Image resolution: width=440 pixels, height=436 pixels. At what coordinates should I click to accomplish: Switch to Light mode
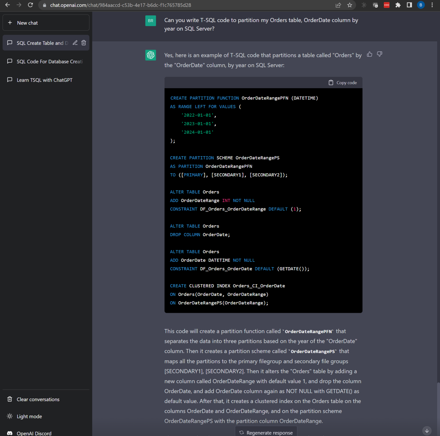click(29, 416)
